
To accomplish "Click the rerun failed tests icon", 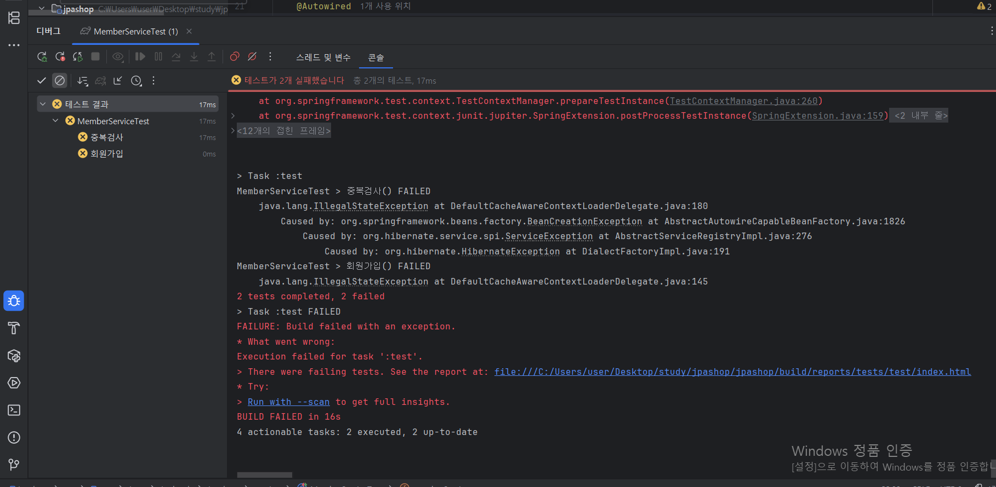I will (x=60, y=57).
